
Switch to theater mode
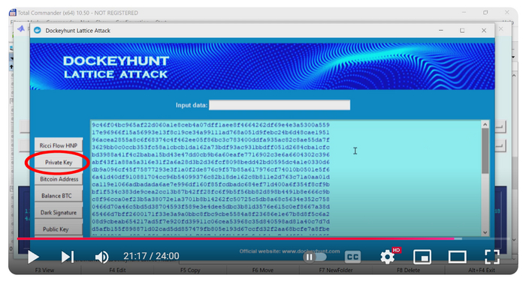(457, 257)
